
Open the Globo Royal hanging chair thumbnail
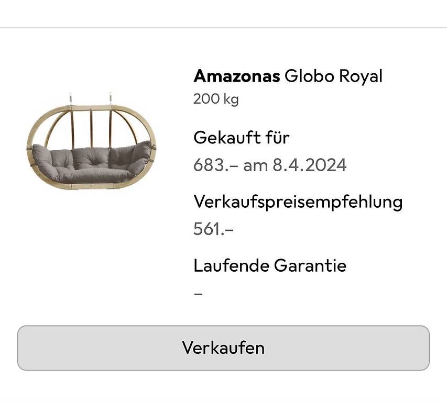91,141
